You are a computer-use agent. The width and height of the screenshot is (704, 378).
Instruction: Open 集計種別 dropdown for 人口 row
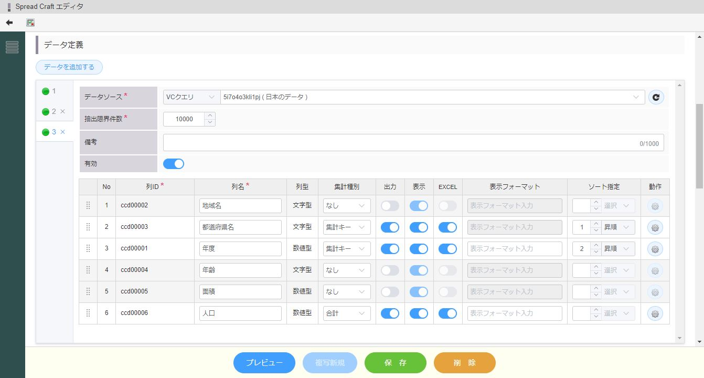tap(346, 313)
